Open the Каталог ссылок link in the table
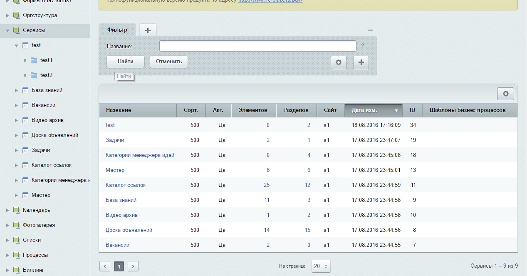The height and width of the screenshot is (276, 527). [126, 185]
